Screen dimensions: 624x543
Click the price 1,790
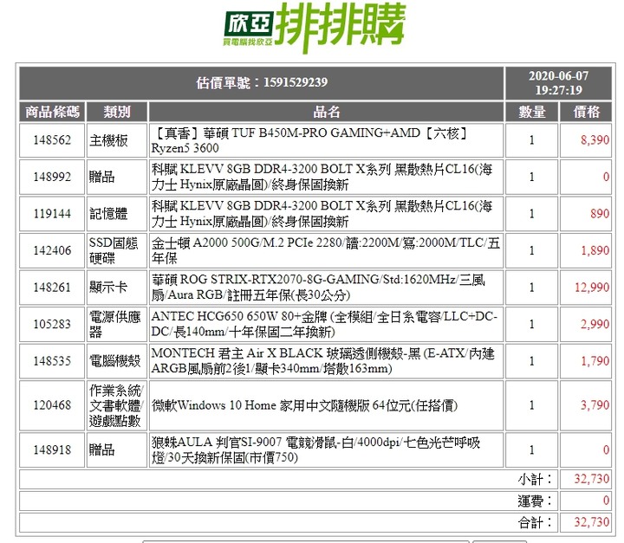pyautogui.click(x=595, y=361)
